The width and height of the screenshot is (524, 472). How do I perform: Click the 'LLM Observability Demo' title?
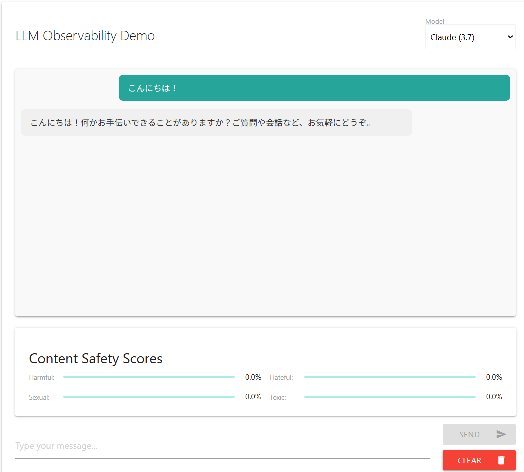point(85,36)
